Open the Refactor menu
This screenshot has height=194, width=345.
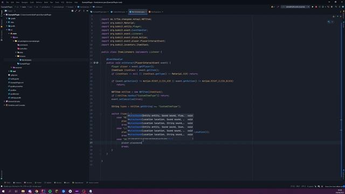39,2
